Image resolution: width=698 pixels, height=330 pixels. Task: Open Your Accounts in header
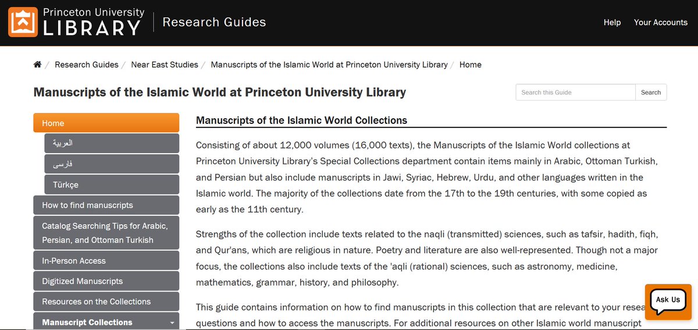[661, 22]
